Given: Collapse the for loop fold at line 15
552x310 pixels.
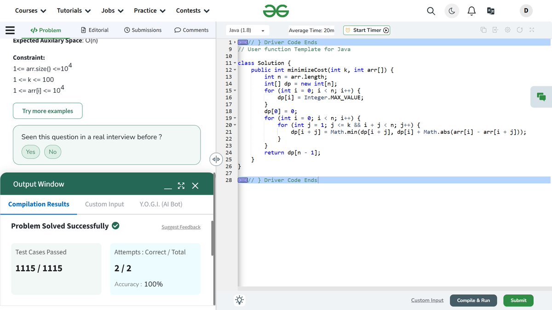Looking at the screenshot, I should pos(235,90).
